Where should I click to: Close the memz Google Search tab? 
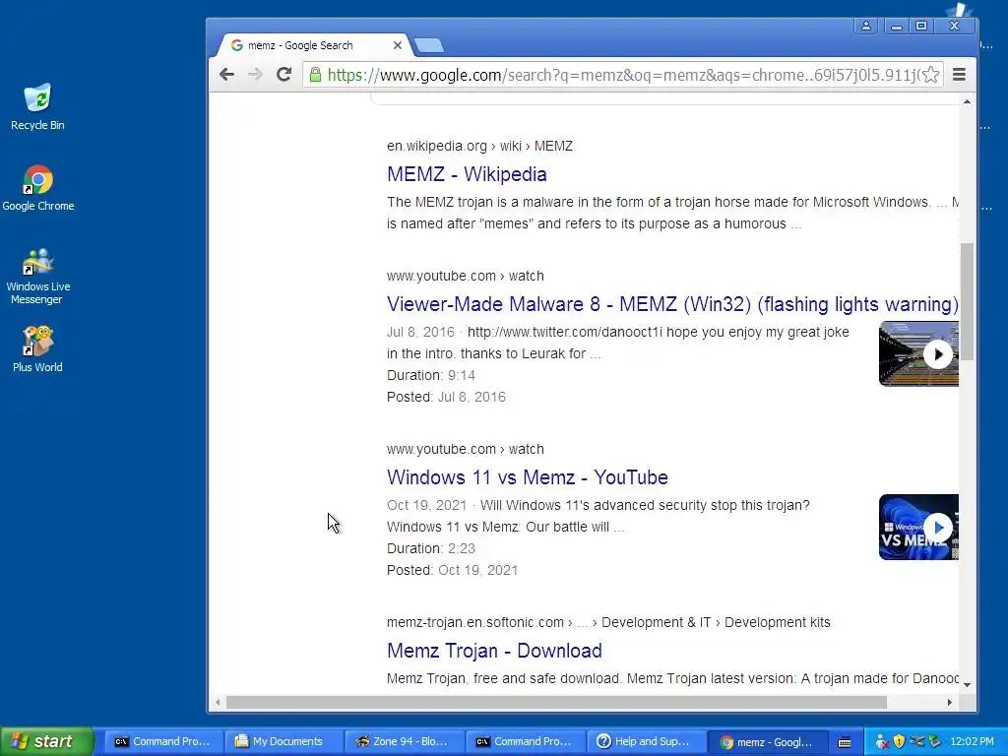[x=398, y=45]
